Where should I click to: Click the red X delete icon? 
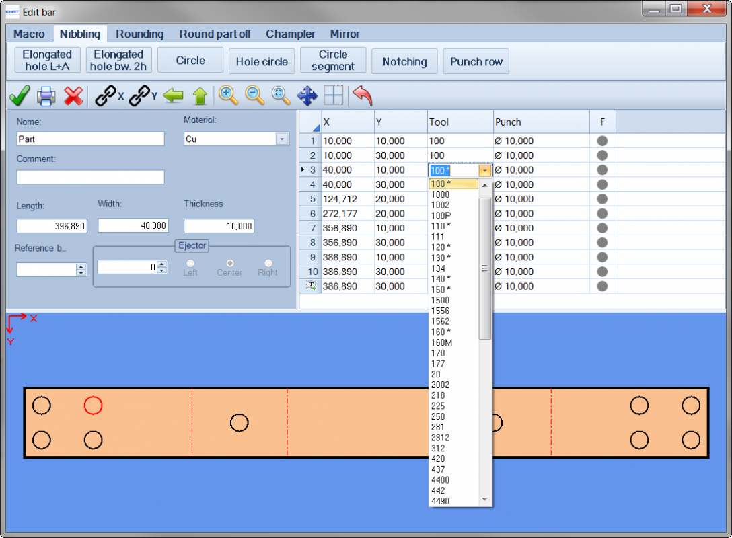[x=73, y=96]
